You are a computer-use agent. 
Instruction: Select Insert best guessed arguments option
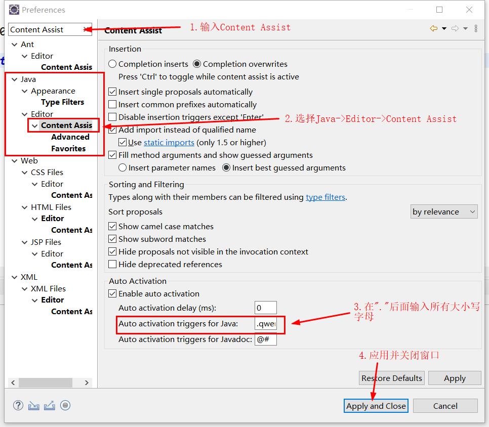pos(226,167)
